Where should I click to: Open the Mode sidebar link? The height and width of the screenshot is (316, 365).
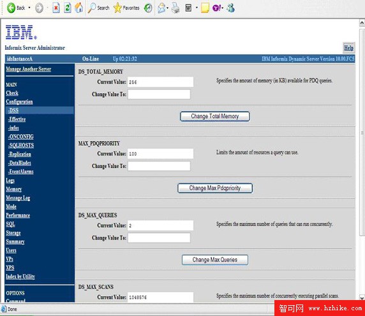(11, 207)
